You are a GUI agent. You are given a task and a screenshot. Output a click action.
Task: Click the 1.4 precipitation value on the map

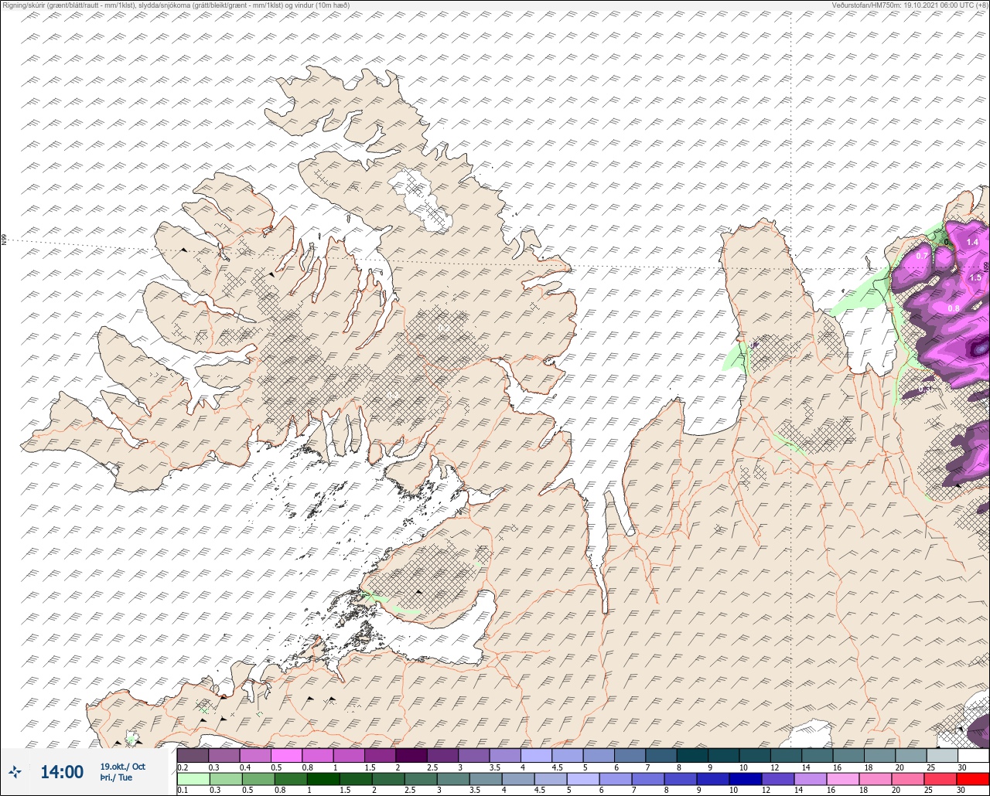(x=973, y=243)
